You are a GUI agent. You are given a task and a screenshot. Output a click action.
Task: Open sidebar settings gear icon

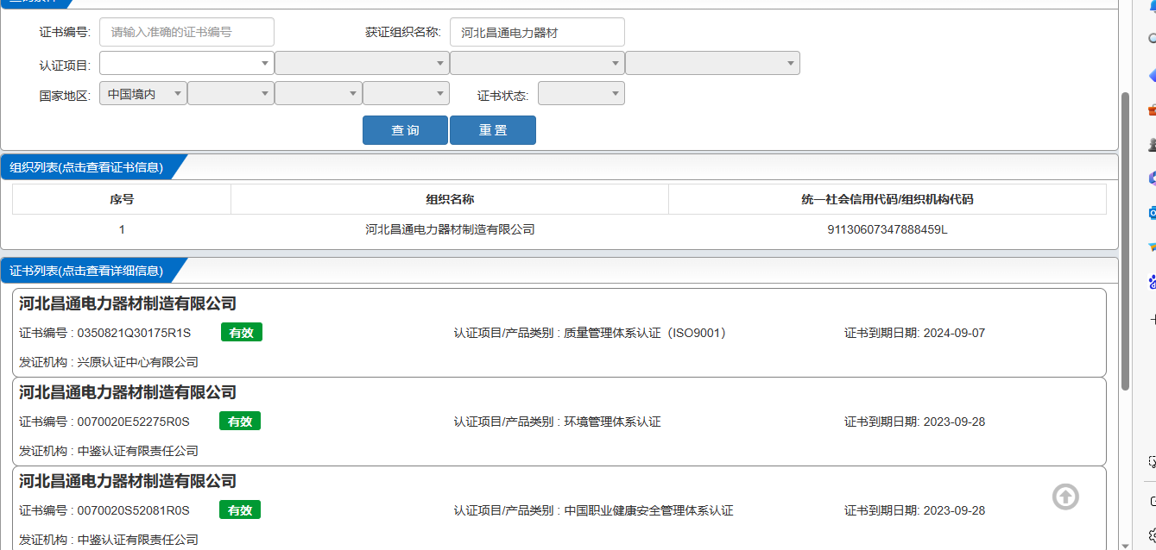(x=1152, y=534)
